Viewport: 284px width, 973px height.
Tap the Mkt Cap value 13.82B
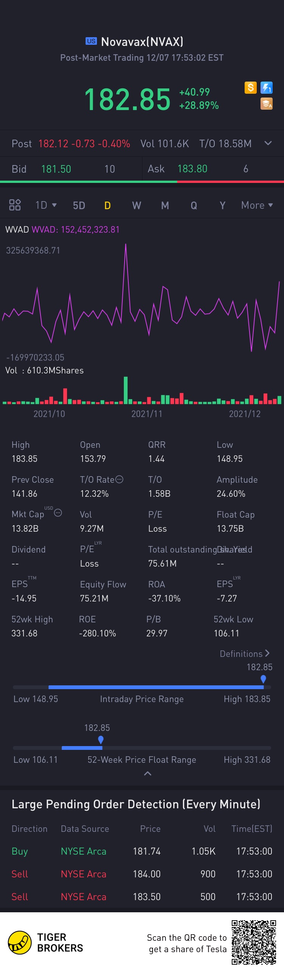pos(25,529)
